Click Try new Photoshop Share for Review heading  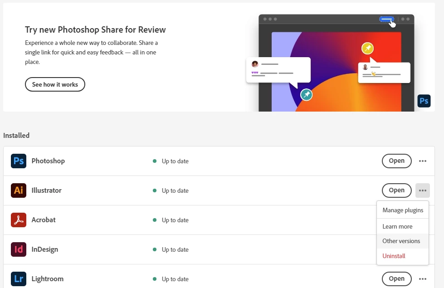coord(95,30)
